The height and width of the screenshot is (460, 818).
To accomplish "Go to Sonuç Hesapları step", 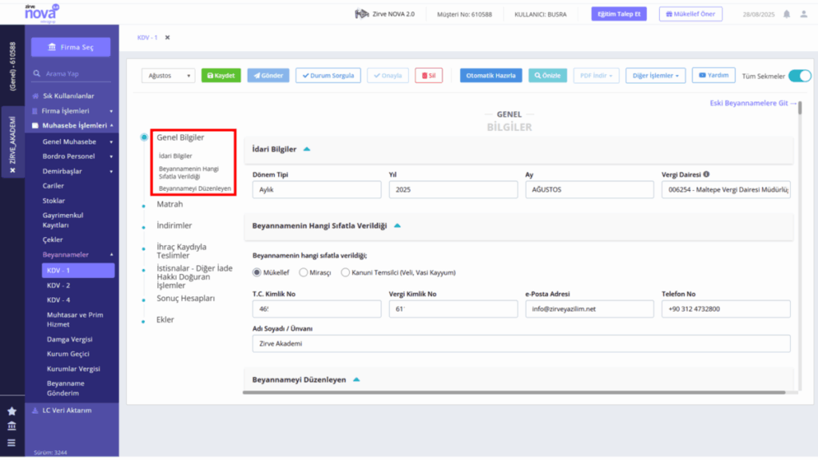I will click(185, 299).
